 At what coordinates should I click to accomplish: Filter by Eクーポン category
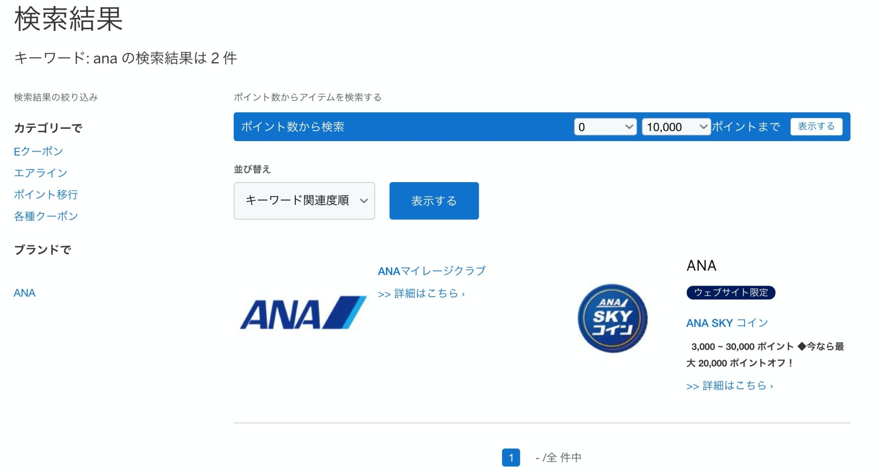coord(39,151)
